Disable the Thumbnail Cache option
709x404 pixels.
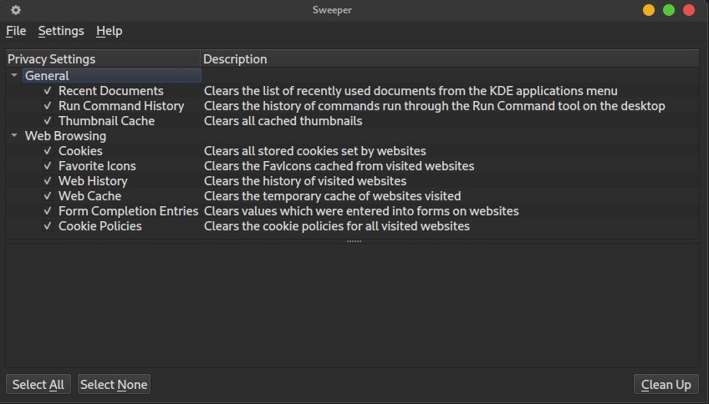(x=48, y=120)
